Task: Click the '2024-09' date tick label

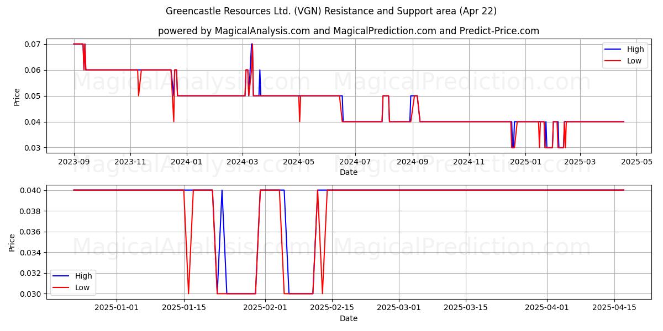Action: [412, 162]
